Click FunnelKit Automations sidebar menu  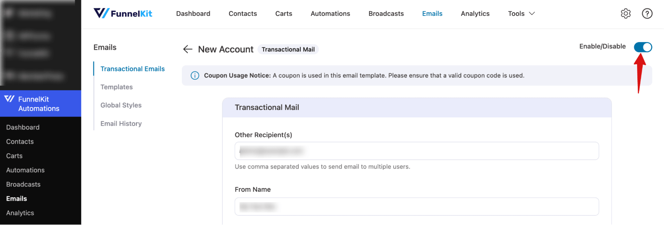pos(41,104)
